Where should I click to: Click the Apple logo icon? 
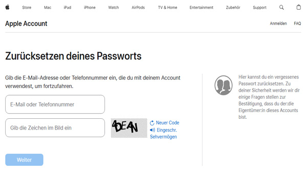pyautogui.click(x=8, y=7)
